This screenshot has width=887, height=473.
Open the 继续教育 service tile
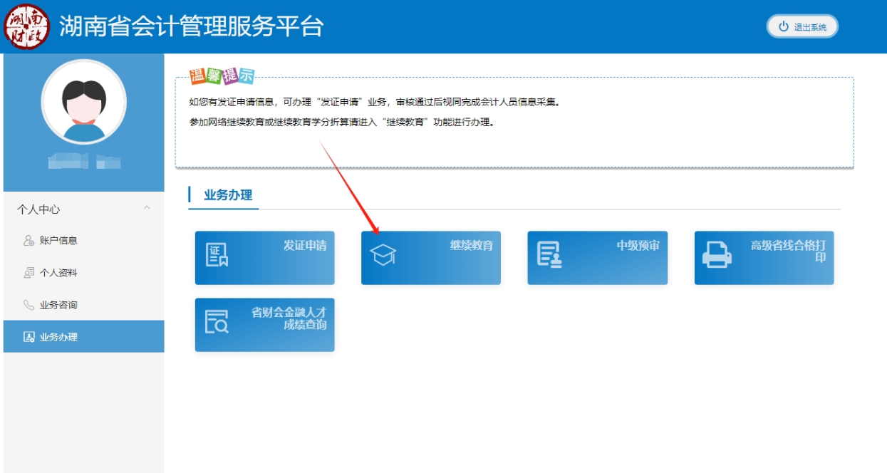coord(430,258)
